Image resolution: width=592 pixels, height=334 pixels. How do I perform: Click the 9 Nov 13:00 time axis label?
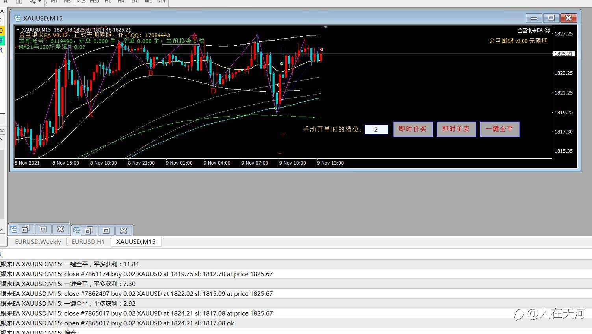tap(330, 163)
